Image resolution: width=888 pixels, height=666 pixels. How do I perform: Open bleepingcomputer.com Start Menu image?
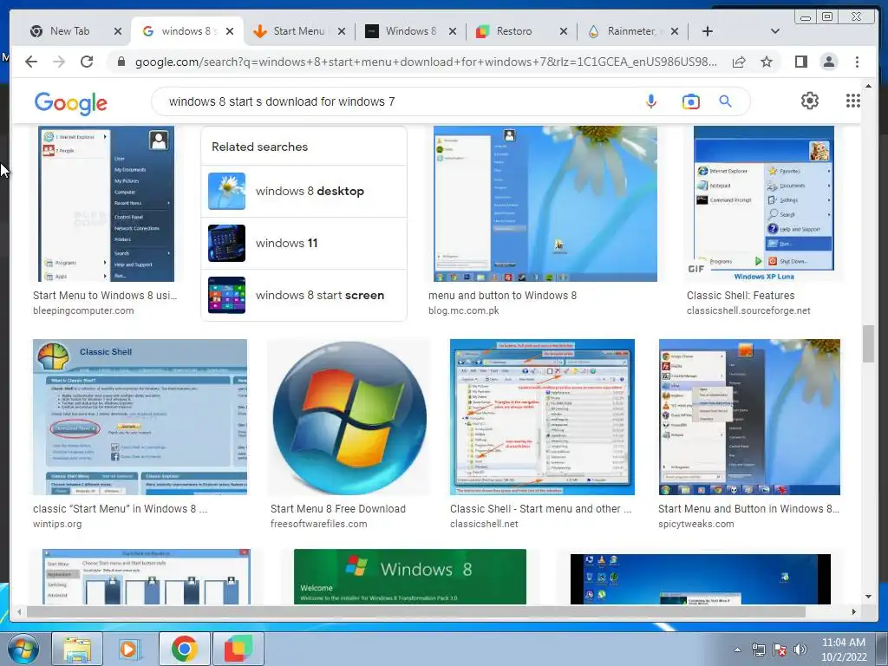tap(106, 203)
